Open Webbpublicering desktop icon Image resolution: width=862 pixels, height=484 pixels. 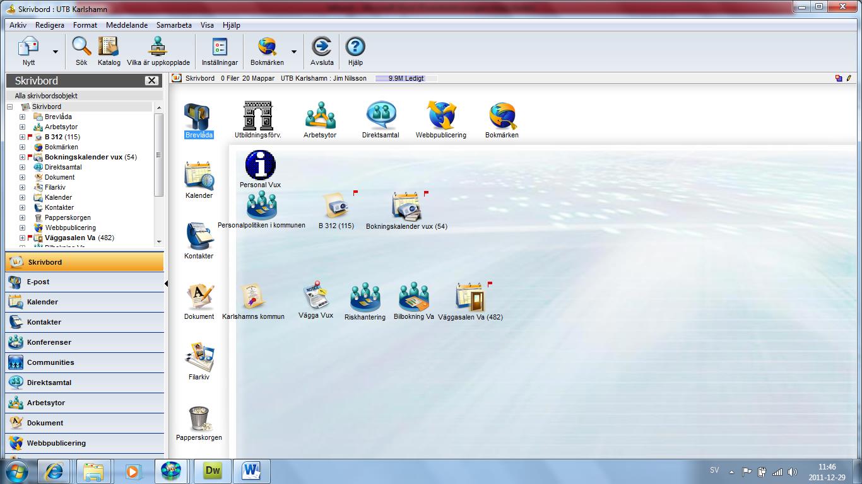pos(441,120)
